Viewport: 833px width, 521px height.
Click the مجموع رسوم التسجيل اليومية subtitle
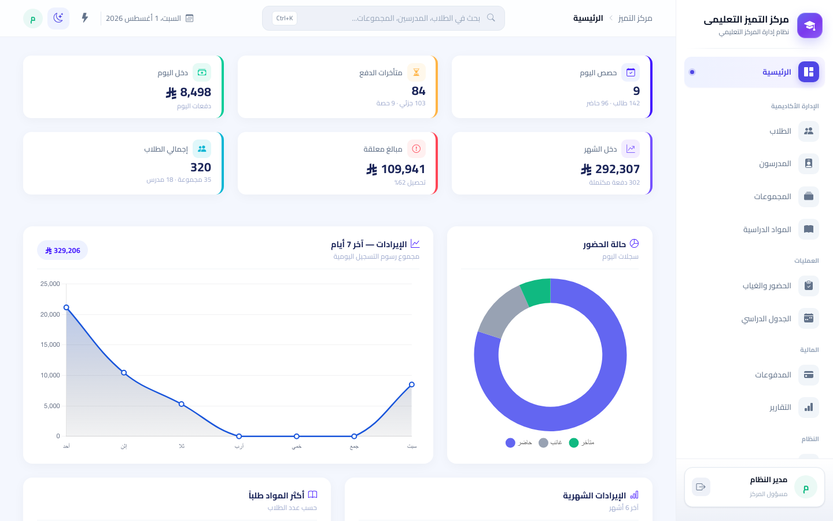376,256
